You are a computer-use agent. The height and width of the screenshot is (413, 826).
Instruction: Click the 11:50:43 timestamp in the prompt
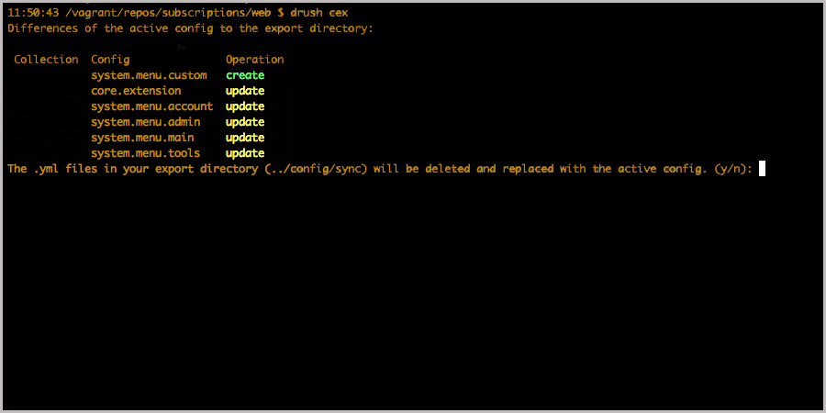pos(32,13)
